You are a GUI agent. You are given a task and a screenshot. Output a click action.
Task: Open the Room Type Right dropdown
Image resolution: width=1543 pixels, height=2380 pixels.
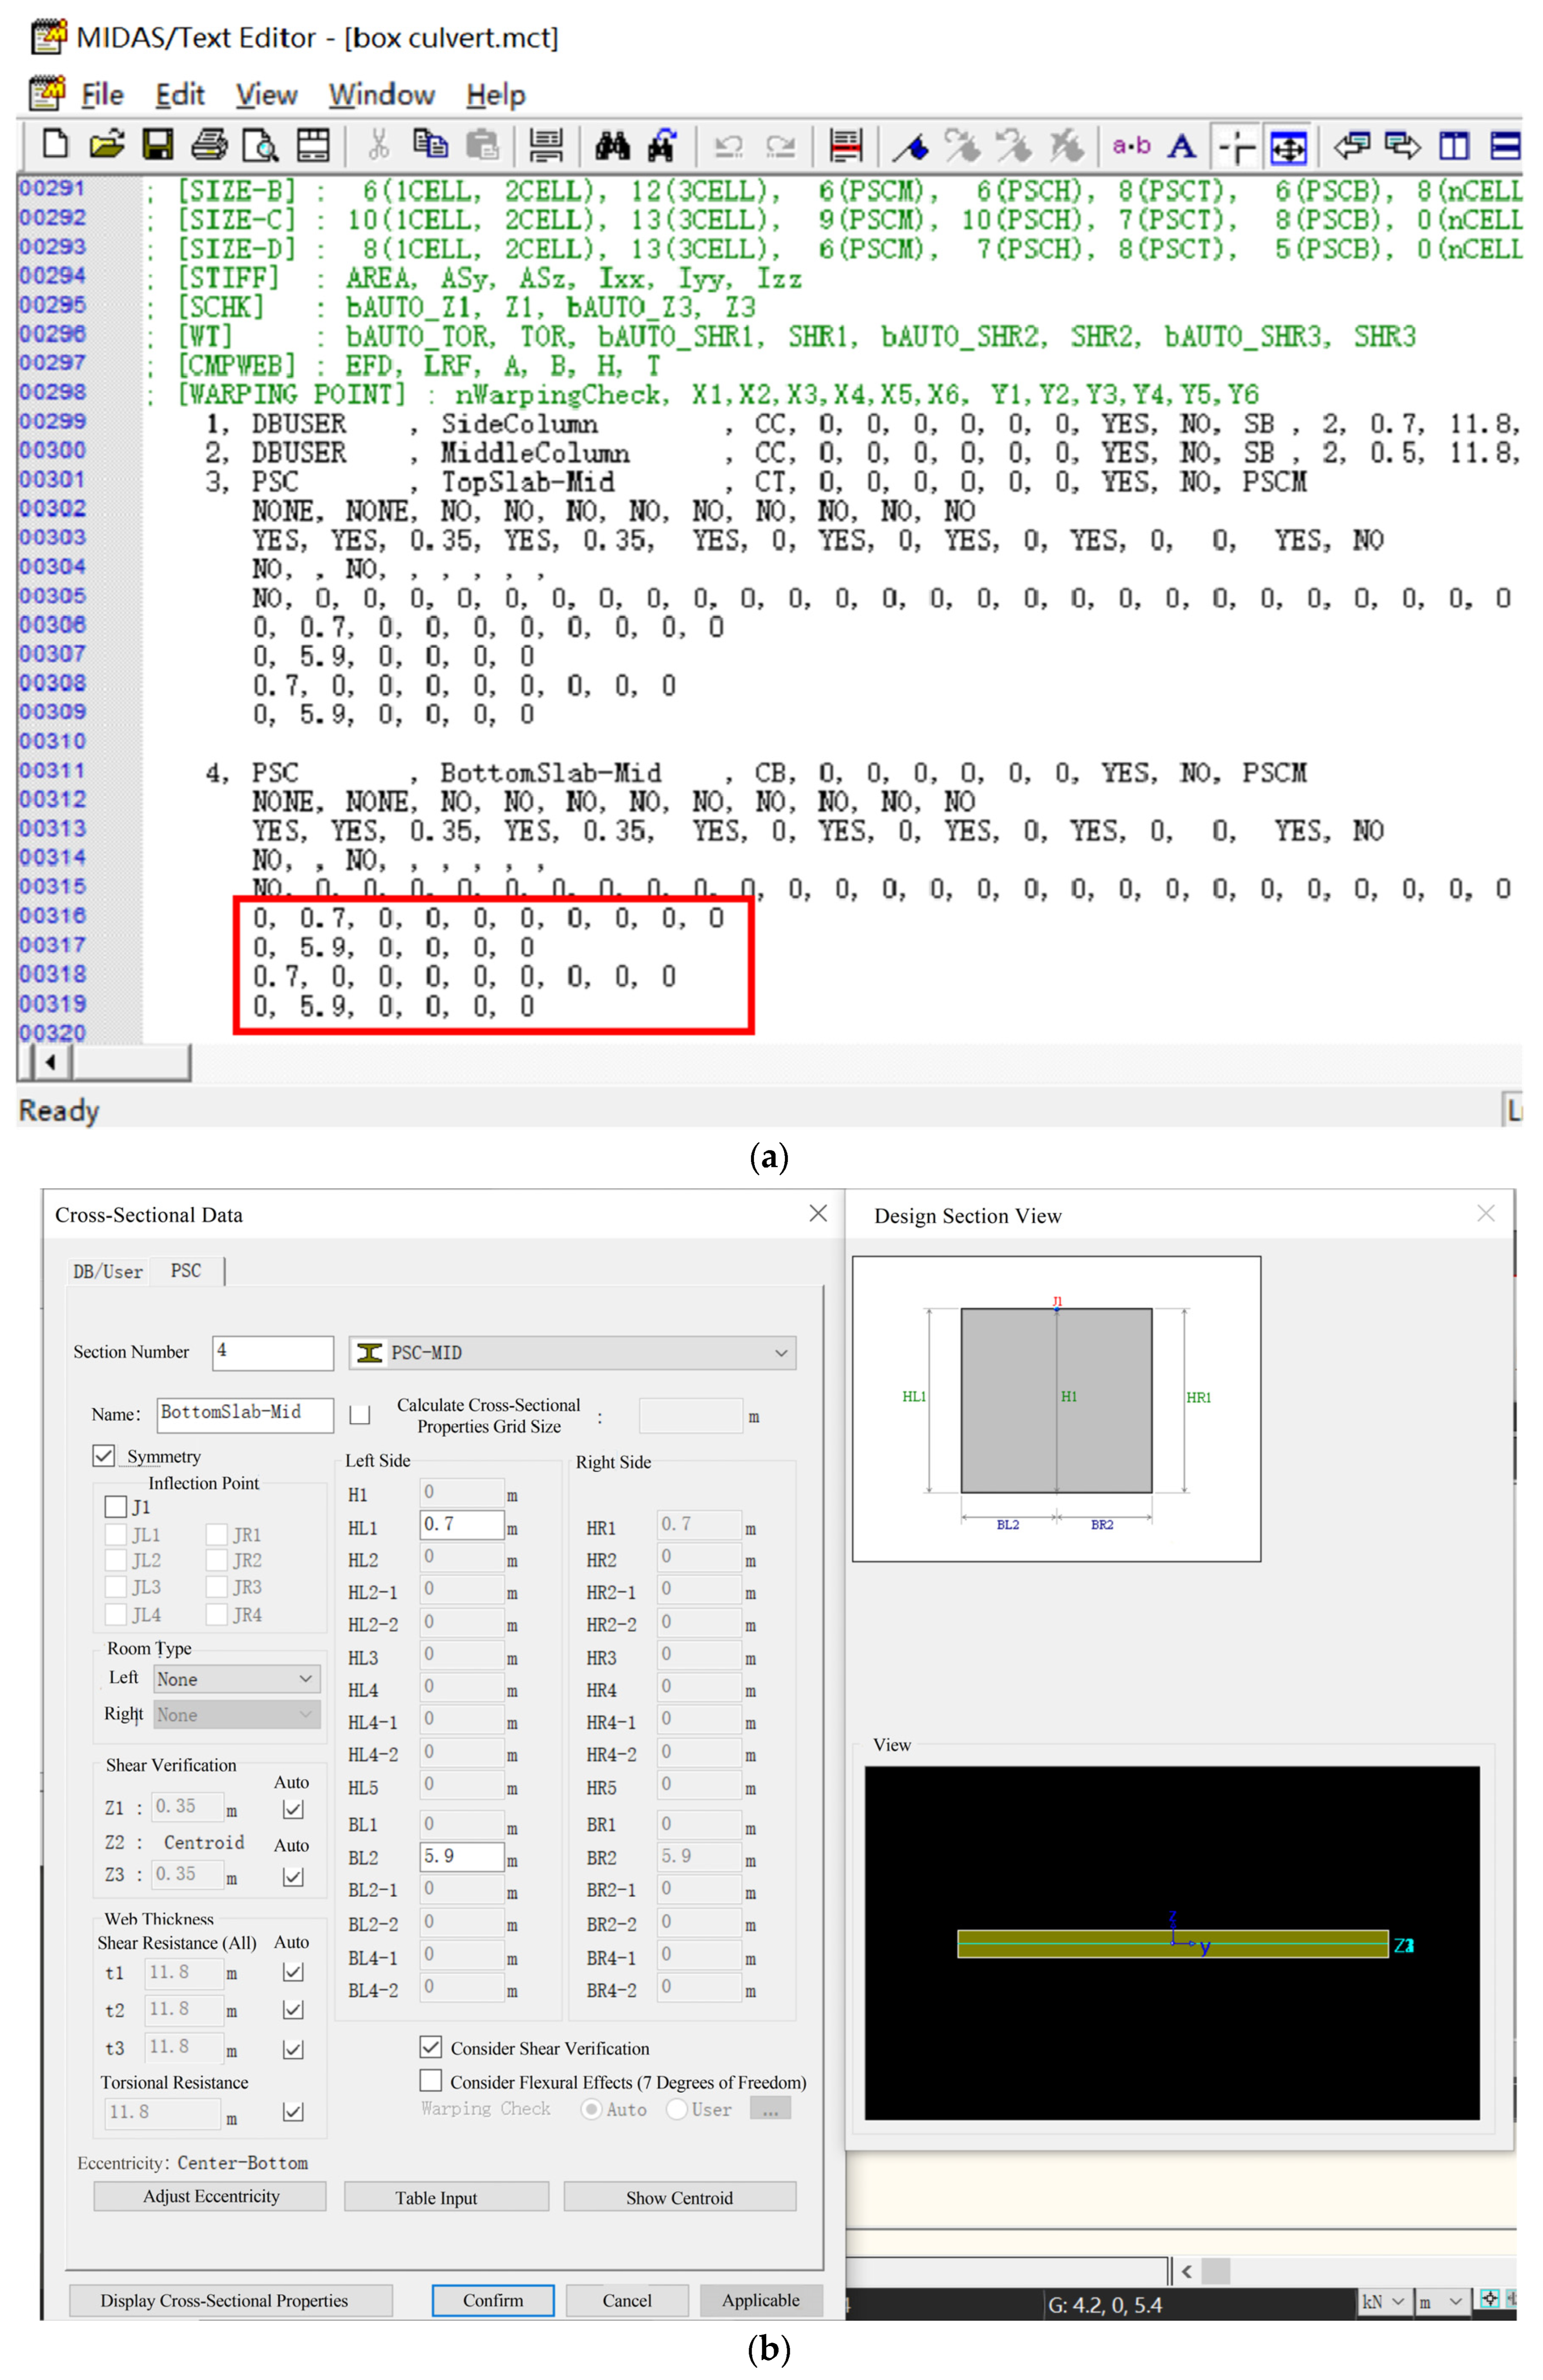point(237,1714)
